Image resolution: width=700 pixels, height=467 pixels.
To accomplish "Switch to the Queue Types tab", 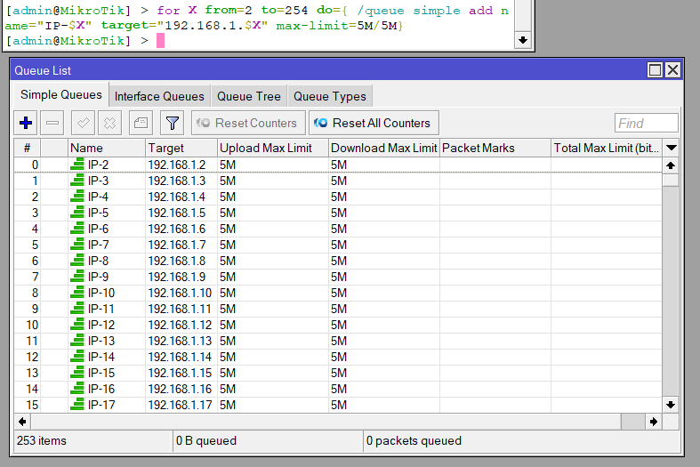I will click(329, 96).
